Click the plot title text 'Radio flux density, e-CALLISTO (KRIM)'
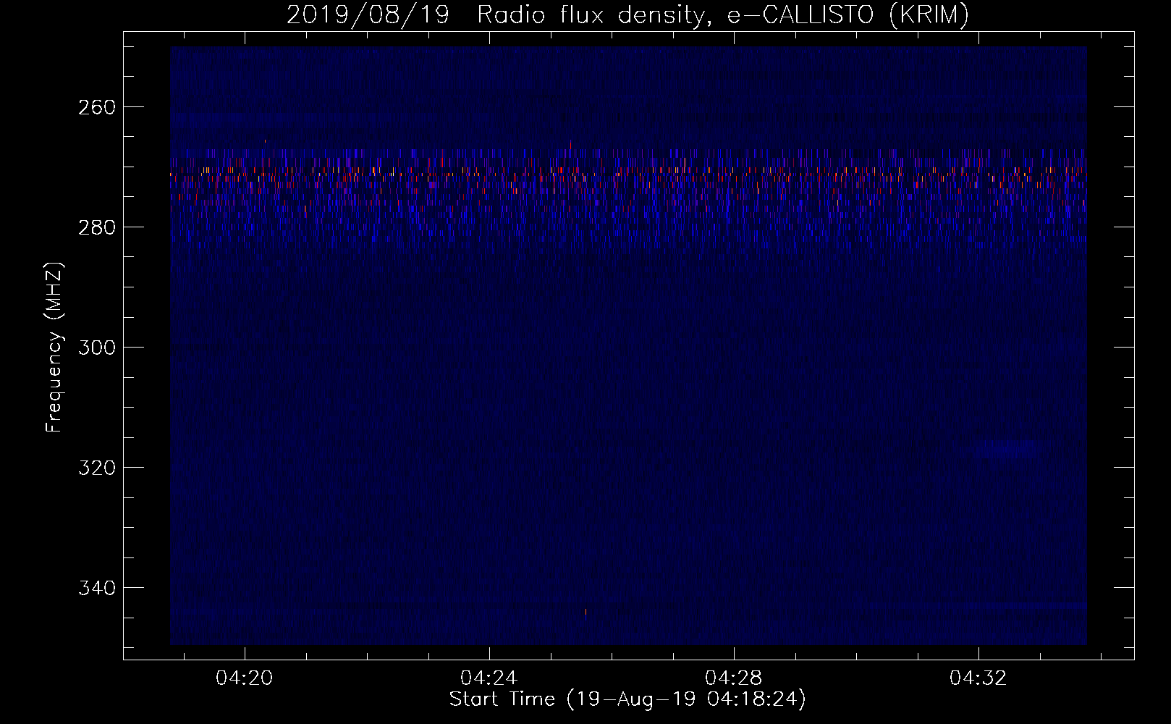This screenshot has height=724, width=1171. coord(722,14)
